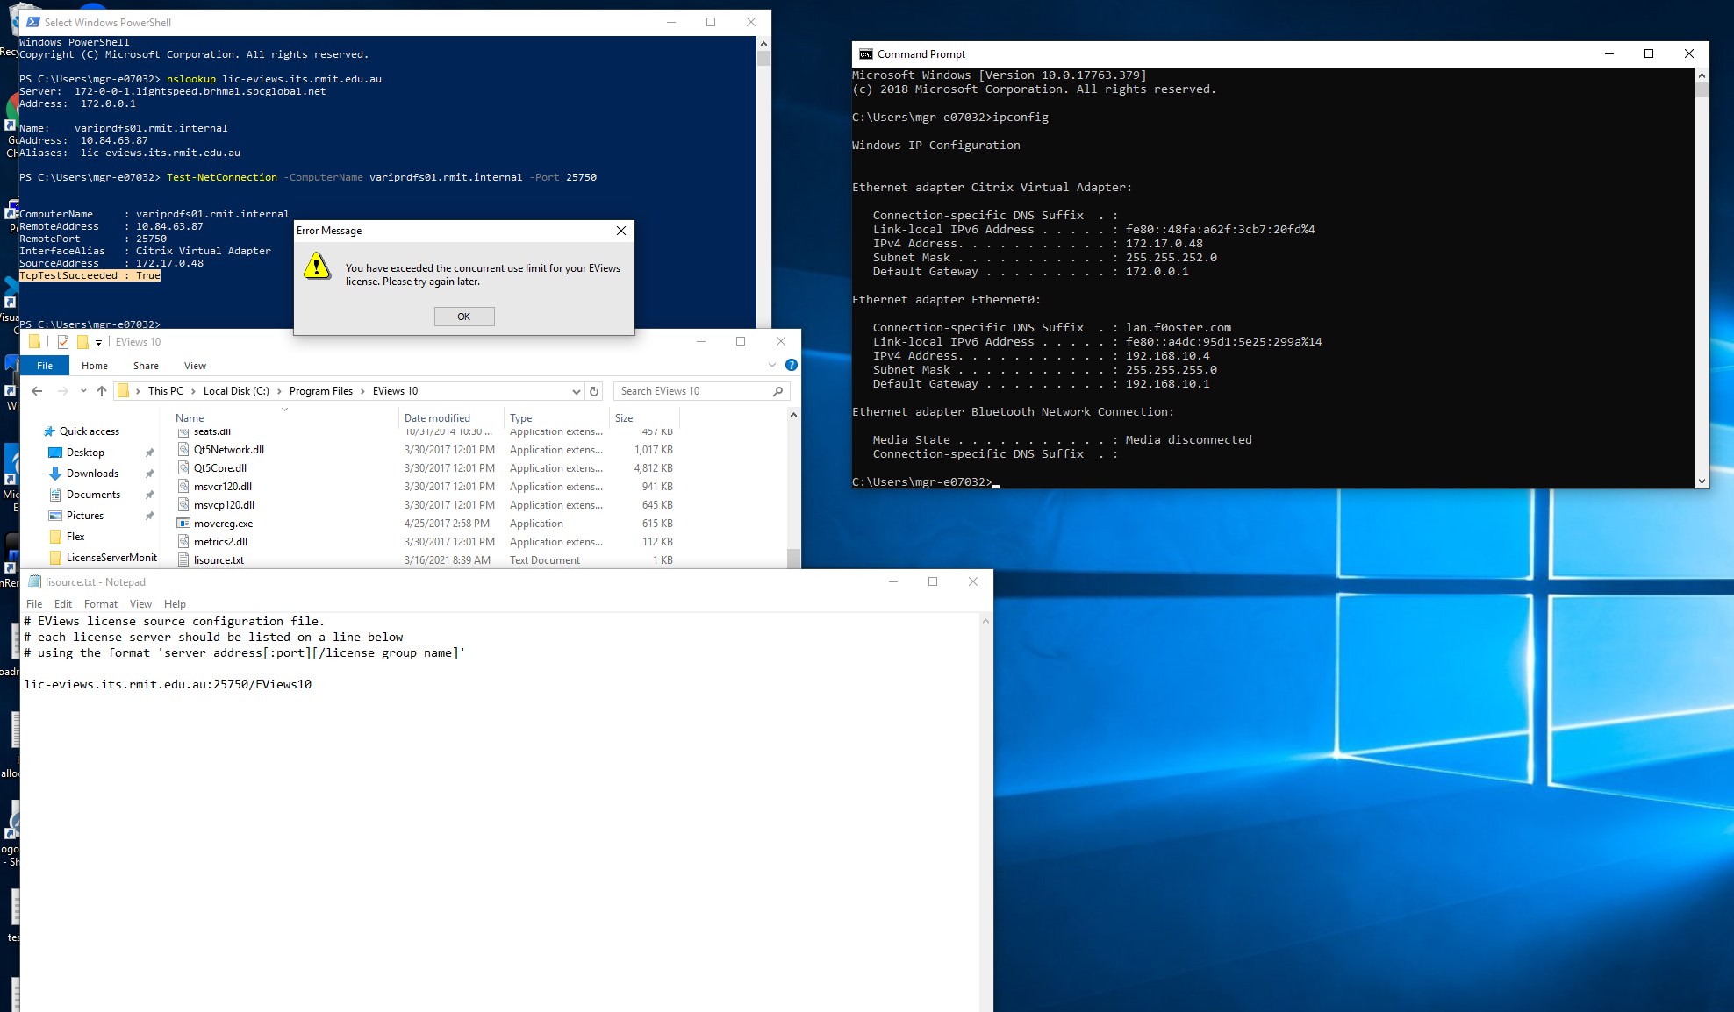This screenshot has width=1734, height=1012.
Task: Go forward in File Explorer navigation
Action: point(62,391)
